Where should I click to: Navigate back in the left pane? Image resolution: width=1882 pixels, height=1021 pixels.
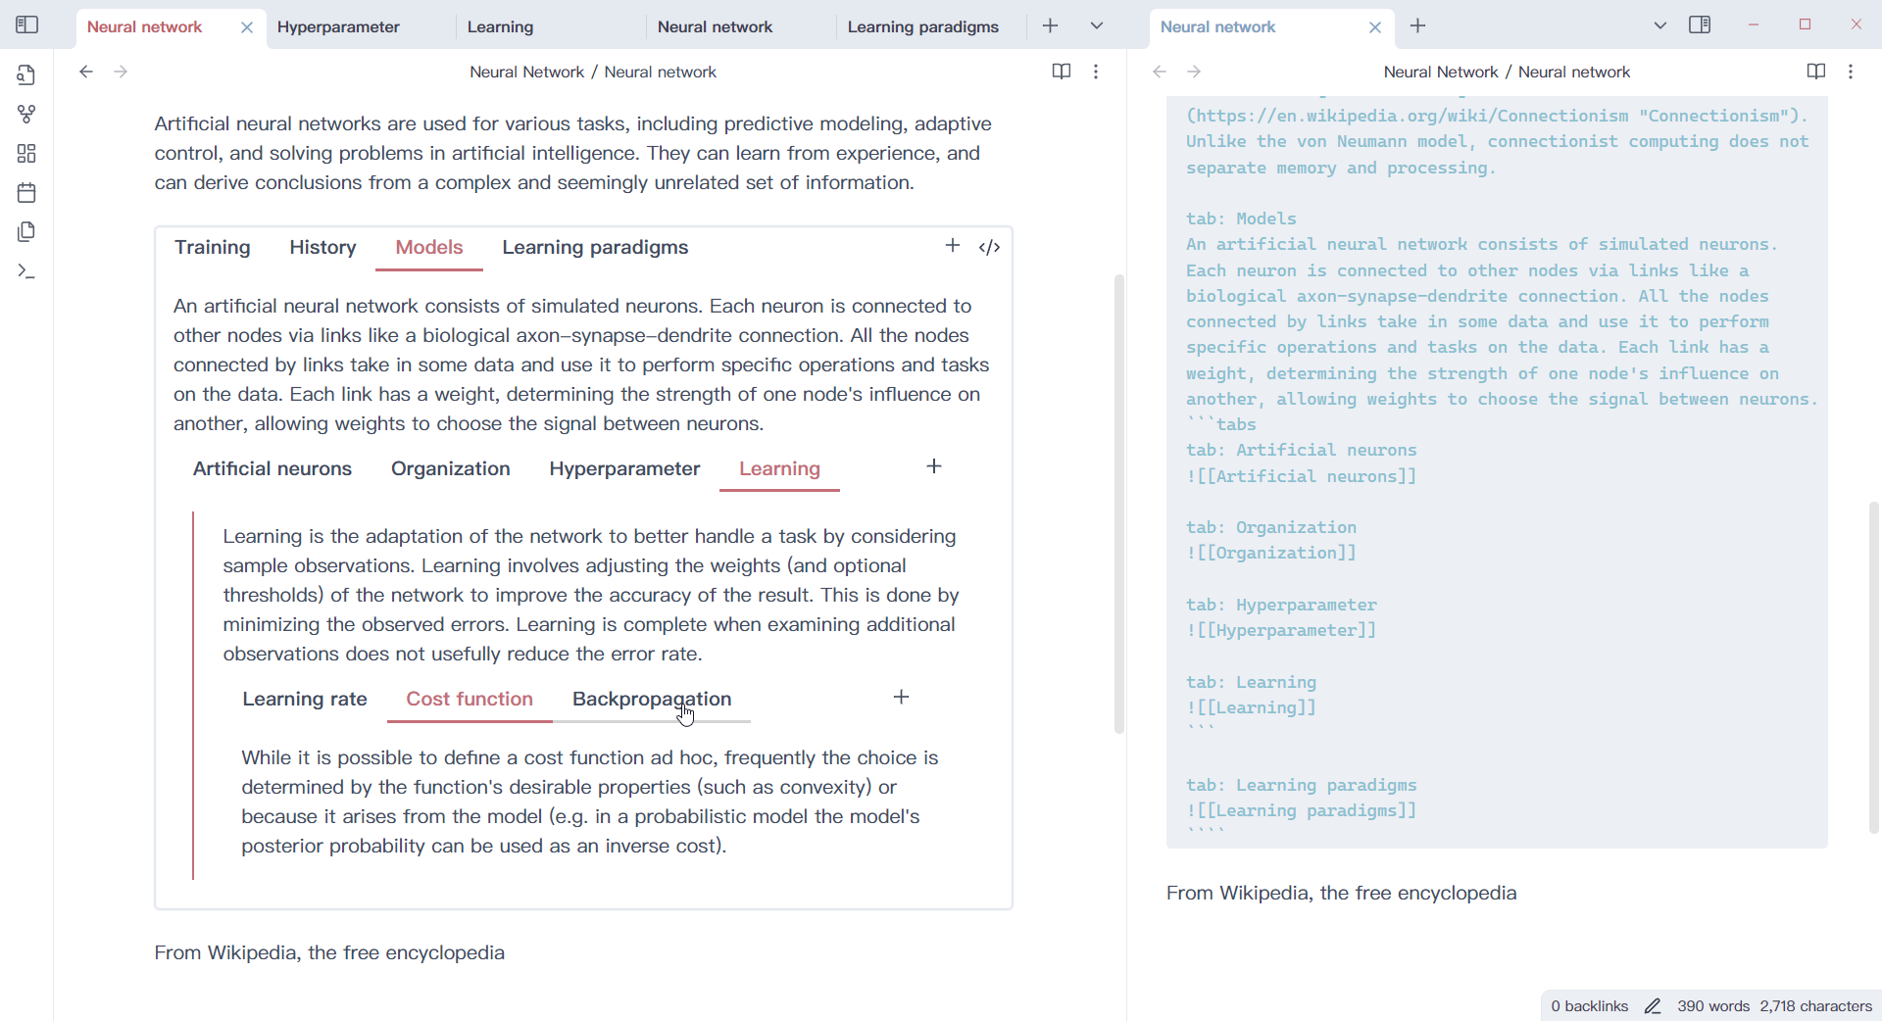(86, 72)
